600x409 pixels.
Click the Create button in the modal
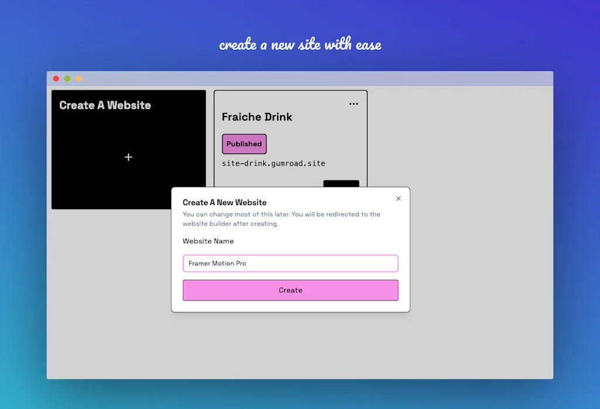290,290
